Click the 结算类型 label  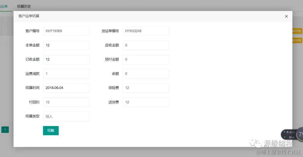click(x=33, y=116)
